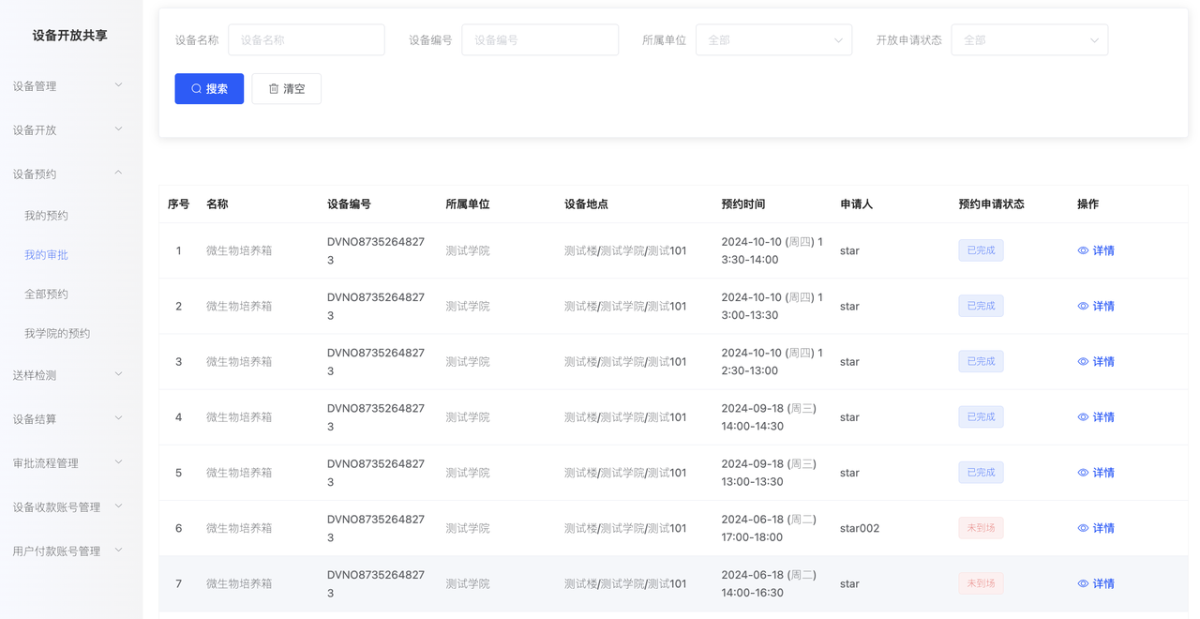Image resolution: width=1200 pixels, height=619 pixels.
Task: Click the 预约时间 column header
Action: [743, 204]
